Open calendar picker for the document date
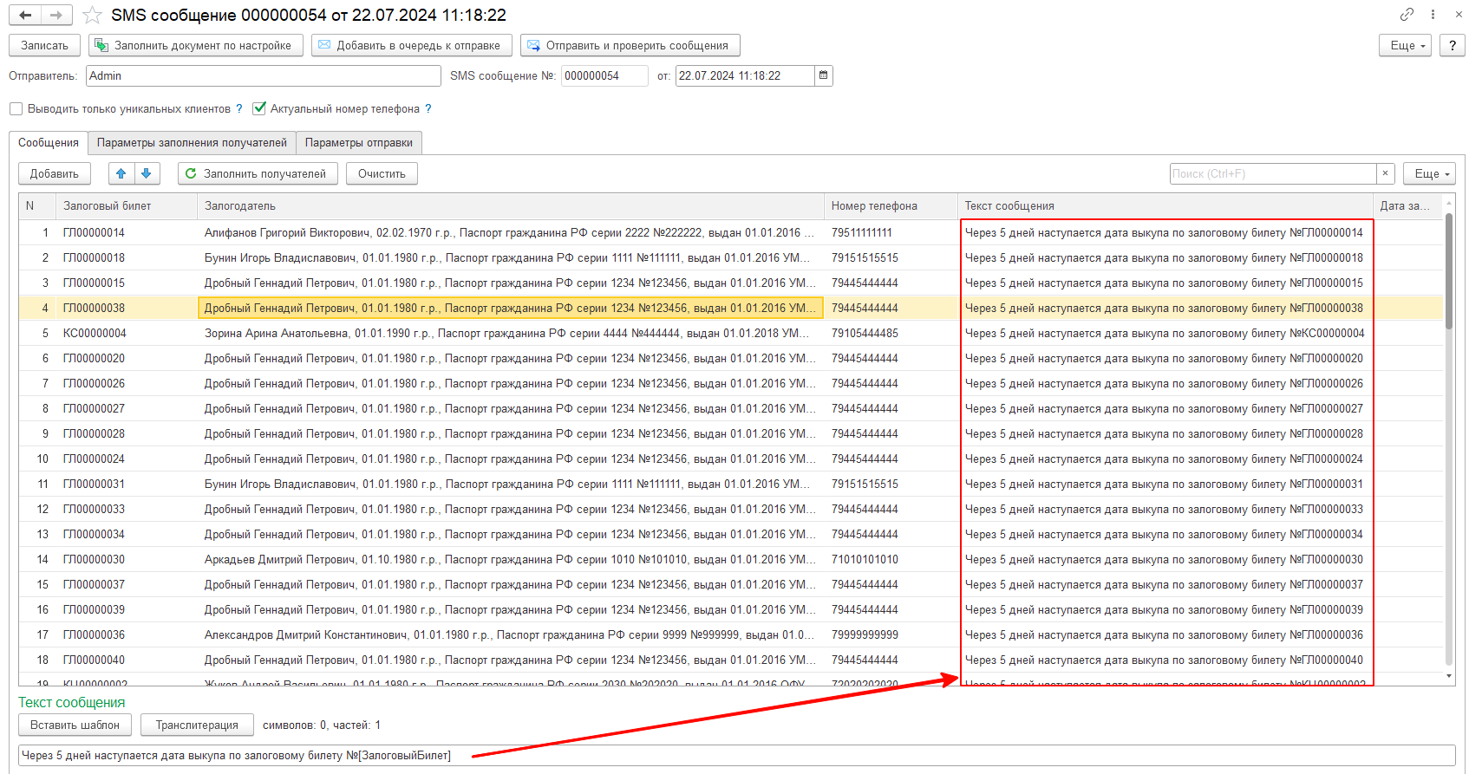 pyautogui.click(x=824, y=75)
